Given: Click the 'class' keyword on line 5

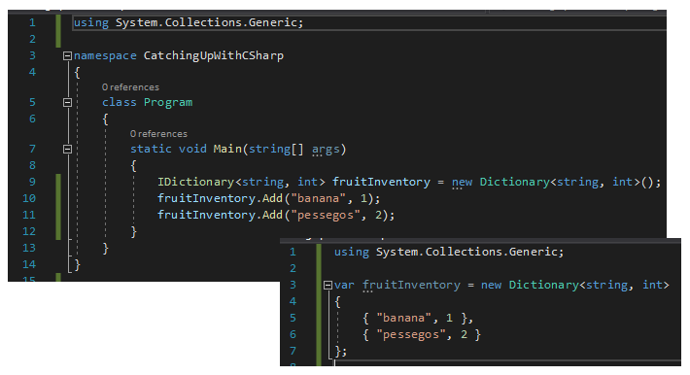Looking at the screenshot, I should (x=120, y=103).
